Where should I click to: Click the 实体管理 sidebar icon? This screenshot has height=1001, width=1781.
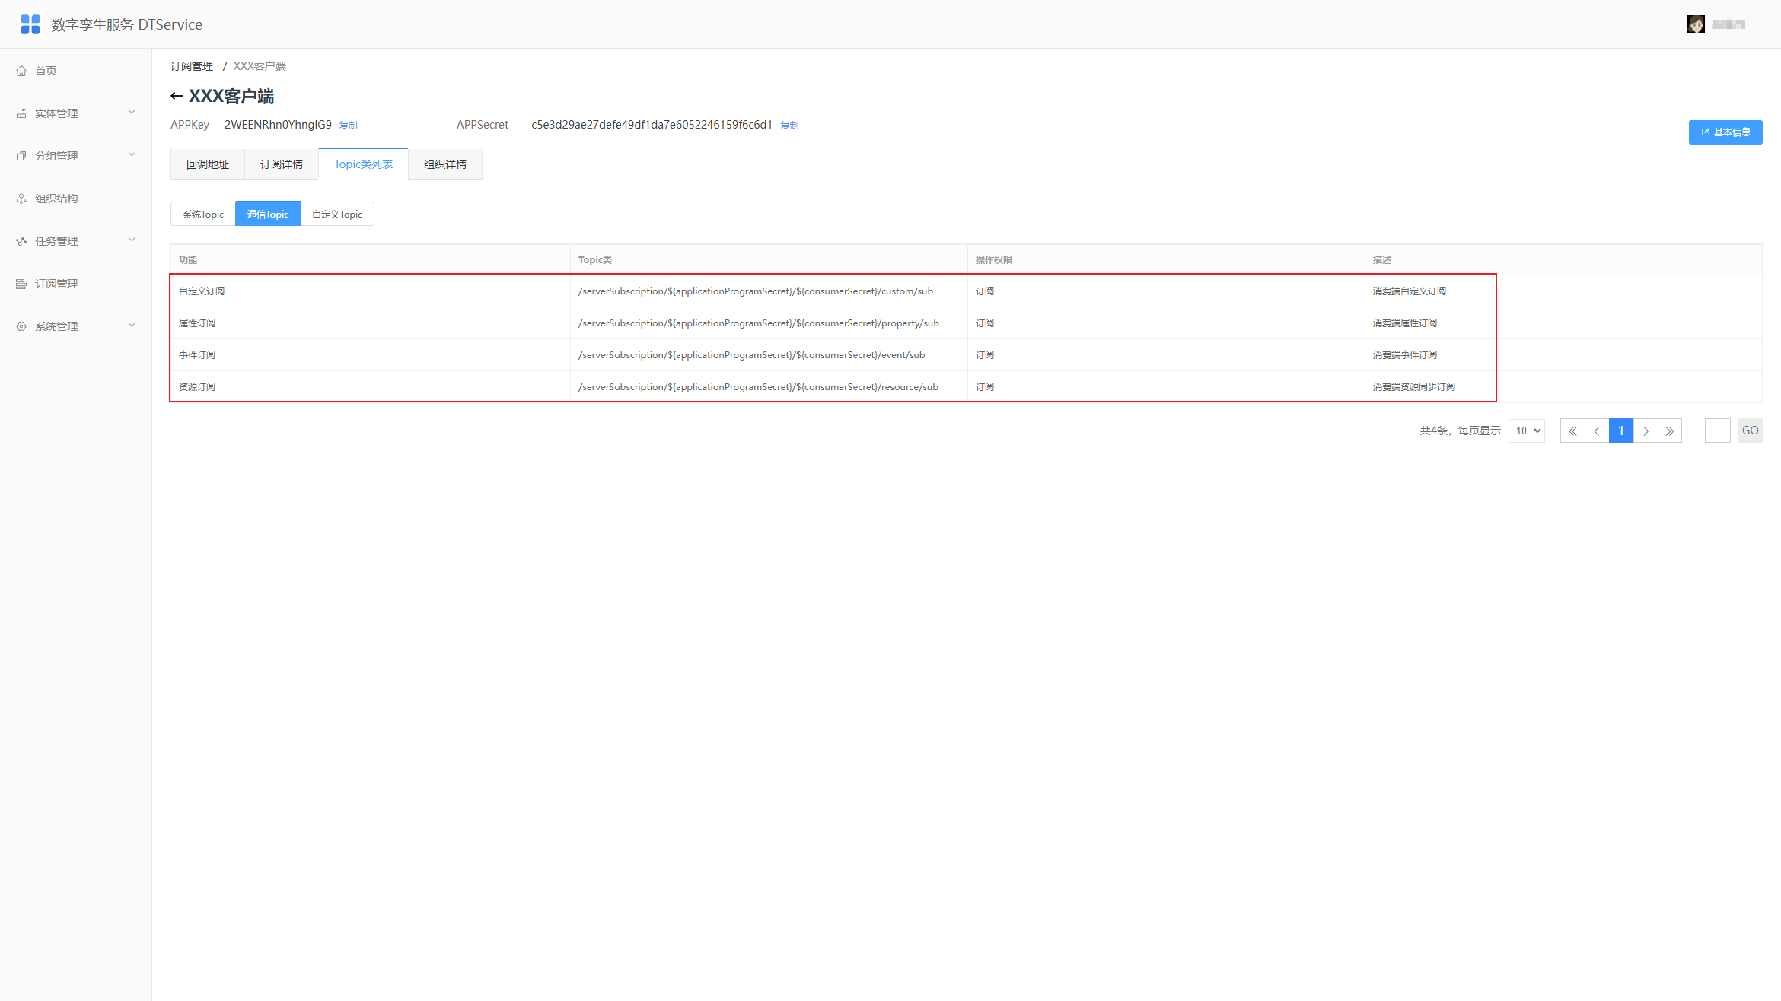(21, 113)
